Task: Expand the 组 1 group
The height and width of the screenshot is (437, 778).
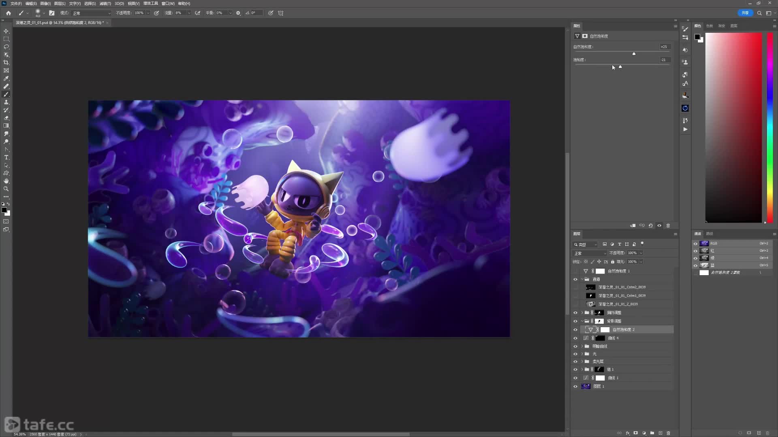Action: click(582, 369)
